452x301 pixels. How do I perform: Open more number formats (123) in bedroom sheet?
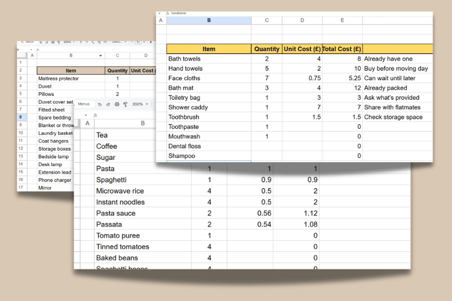coord(105,42)
